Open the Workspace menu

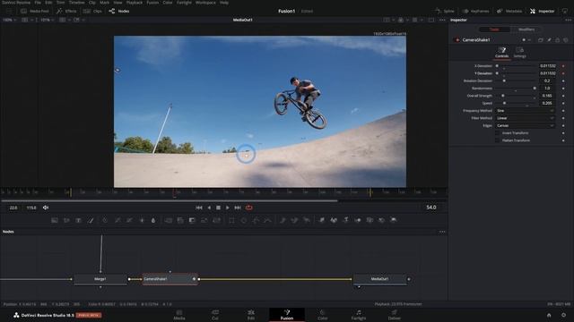click(x=205, y=2)
